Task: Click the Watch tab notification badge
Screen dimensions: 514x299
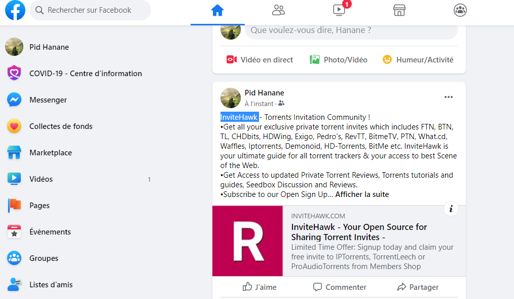Action: point(347,4)
